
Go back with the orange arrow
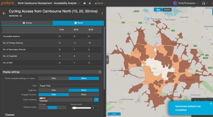(4, 13)
